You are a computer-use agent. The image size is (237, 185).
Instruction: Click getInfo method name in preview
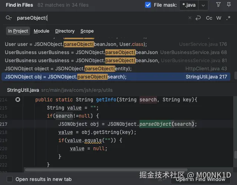click(x=106, y=100)
